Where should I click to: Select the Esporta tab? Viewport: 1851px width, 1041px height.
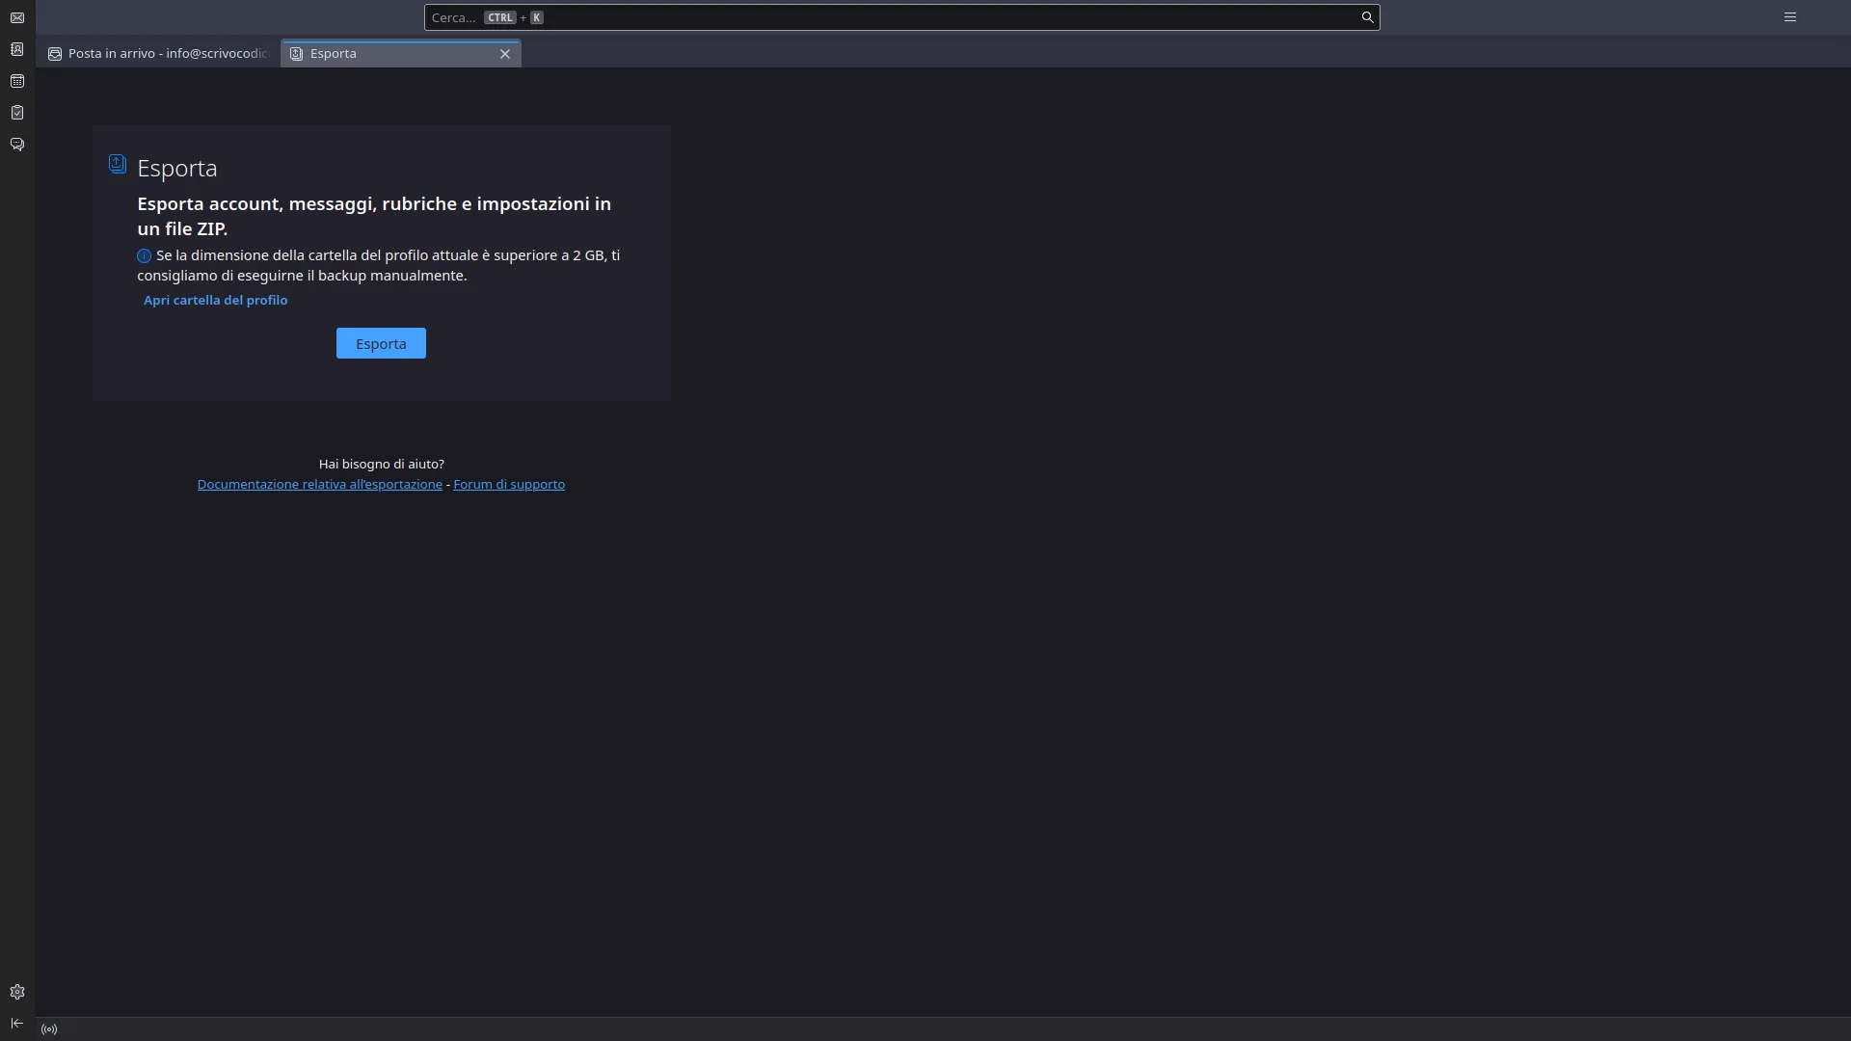point(401,54)
